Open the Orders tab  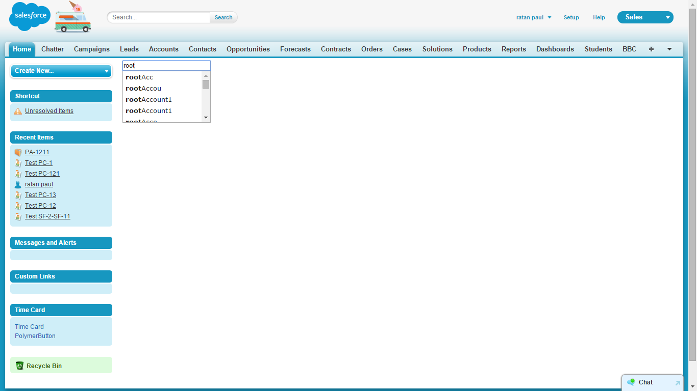point(372,49)
